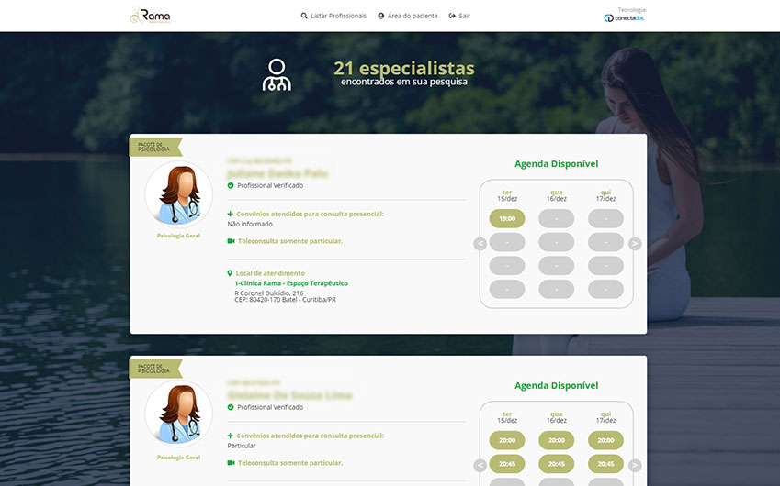
Task: Open the conectadoc technology logo
Action: (x=625, y=17)
